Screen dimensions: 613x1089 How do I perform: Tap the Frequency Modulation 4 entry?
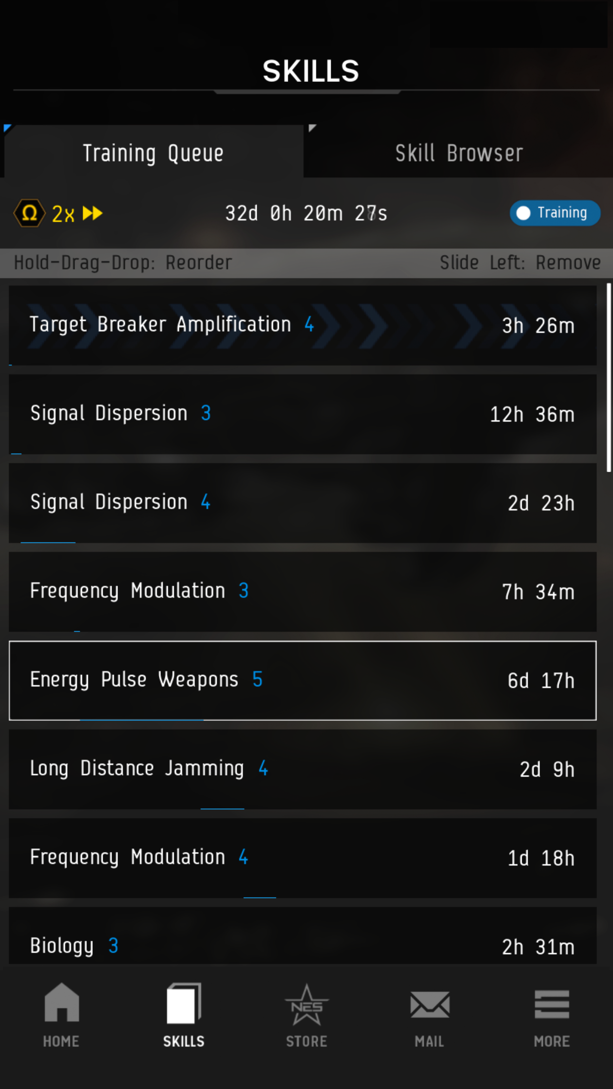[x=302, y=858]
